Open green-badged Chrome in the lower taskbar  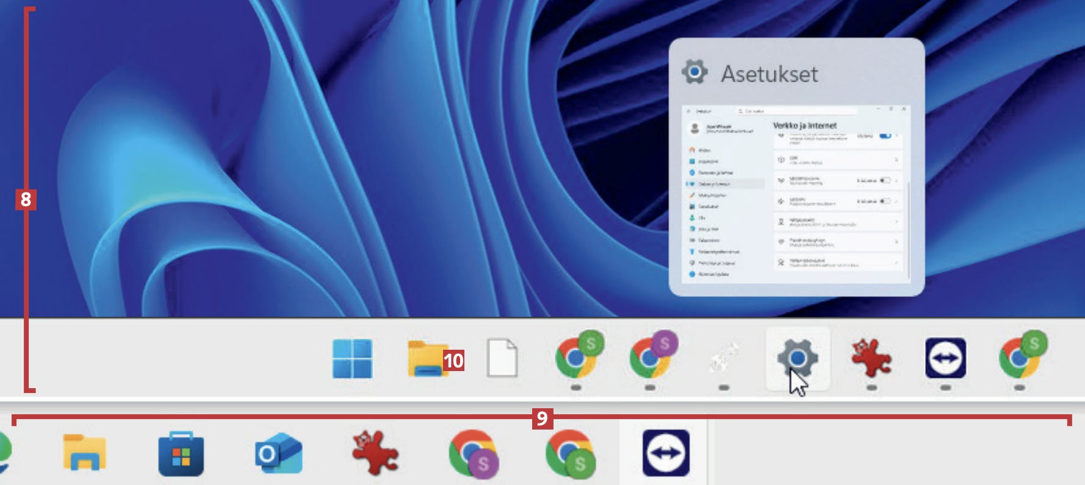569,455
